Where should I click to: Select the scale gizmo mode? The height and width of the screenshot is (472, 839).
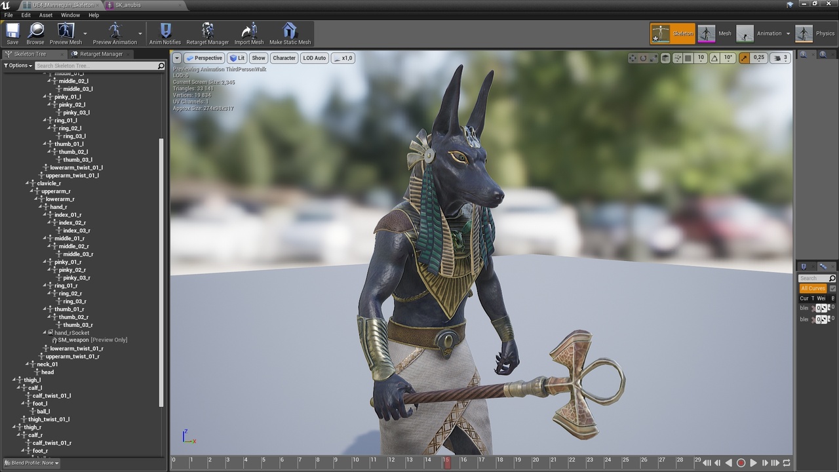coord(654,58)
